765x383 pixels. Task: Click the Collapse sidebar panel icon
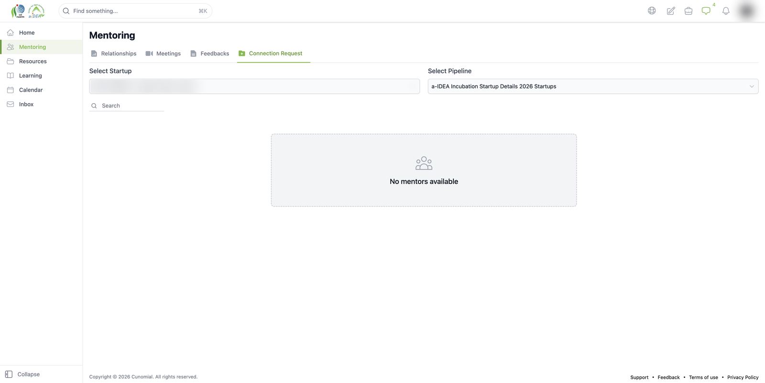(x=9, y=374)
